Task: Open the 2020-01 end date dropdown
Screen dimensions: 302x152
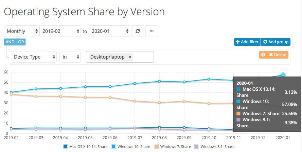Action: pos(109,31)
